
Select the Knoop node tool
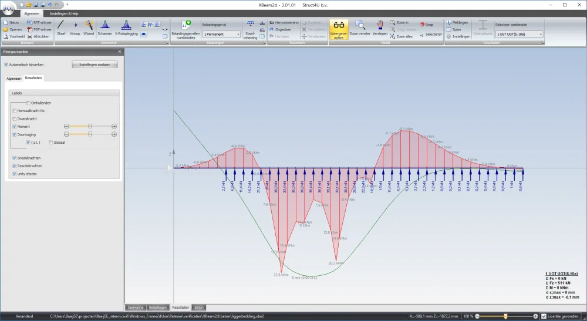point(75,28)
